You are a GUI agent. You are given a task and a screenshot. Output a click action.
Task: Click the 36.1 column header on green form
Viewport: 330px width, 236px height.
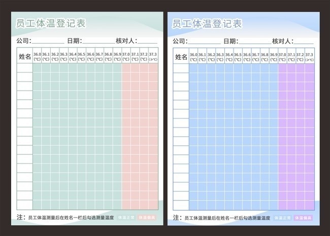pos(46,55)
